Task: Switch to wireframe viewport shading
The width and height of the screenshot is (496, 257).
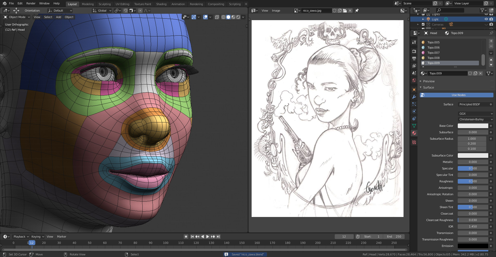Action: pos(223,17)
